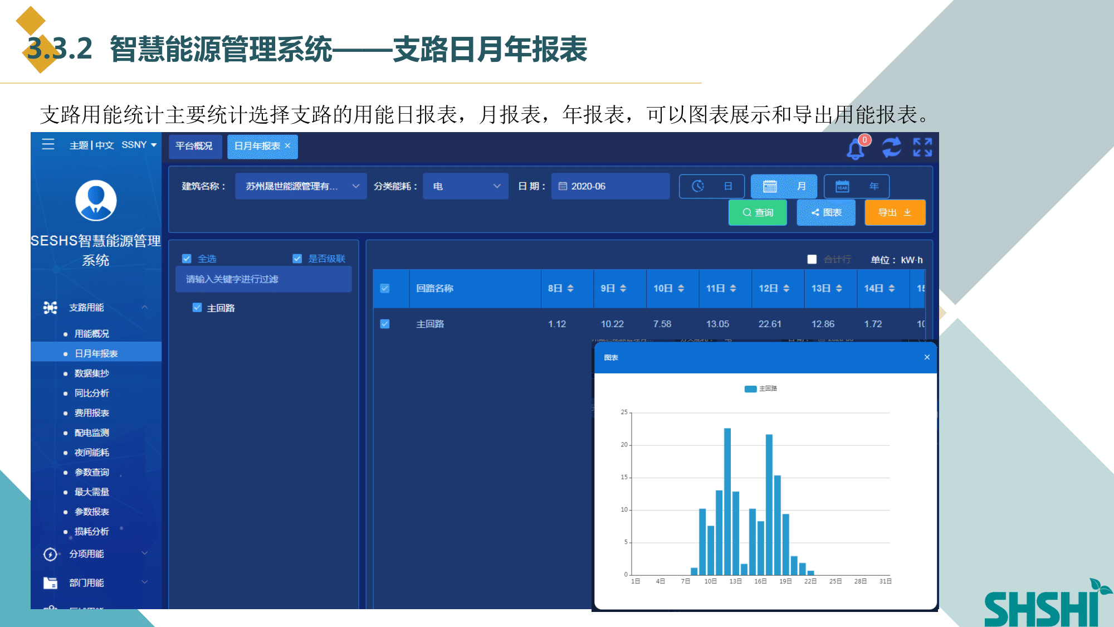Screen dimensions: 1114x627
Task: Click the 13.05 value cell
Action: coord(717,324)
